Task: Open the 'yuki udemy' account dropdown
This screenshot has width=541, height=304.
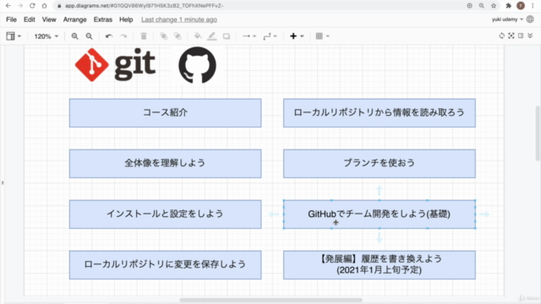Action: click(x=507, y=19)
